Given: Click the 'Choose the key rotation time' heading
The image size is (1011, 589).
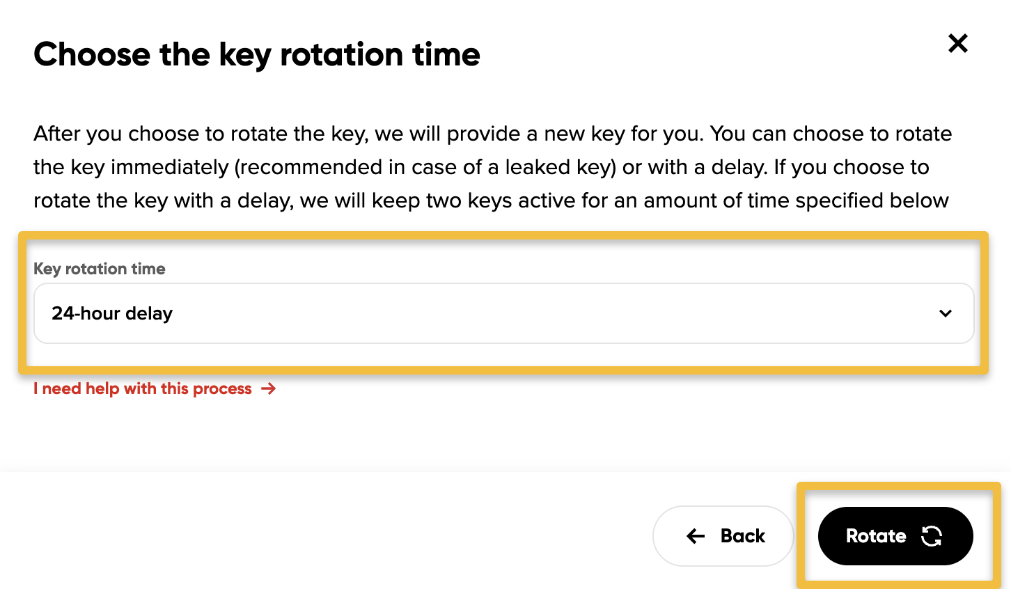Looking at the screenshot, I should point(256,54).
